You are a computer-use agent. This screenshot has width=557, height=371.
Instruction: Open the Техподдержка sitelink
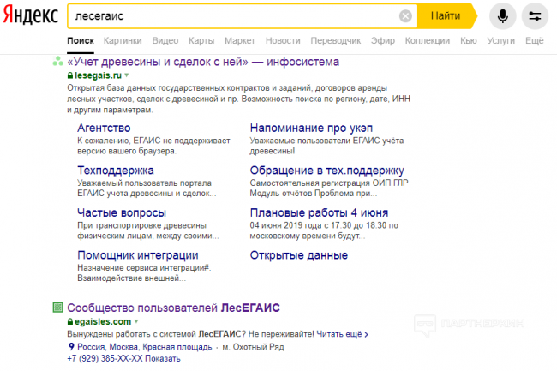coord(116,170)
